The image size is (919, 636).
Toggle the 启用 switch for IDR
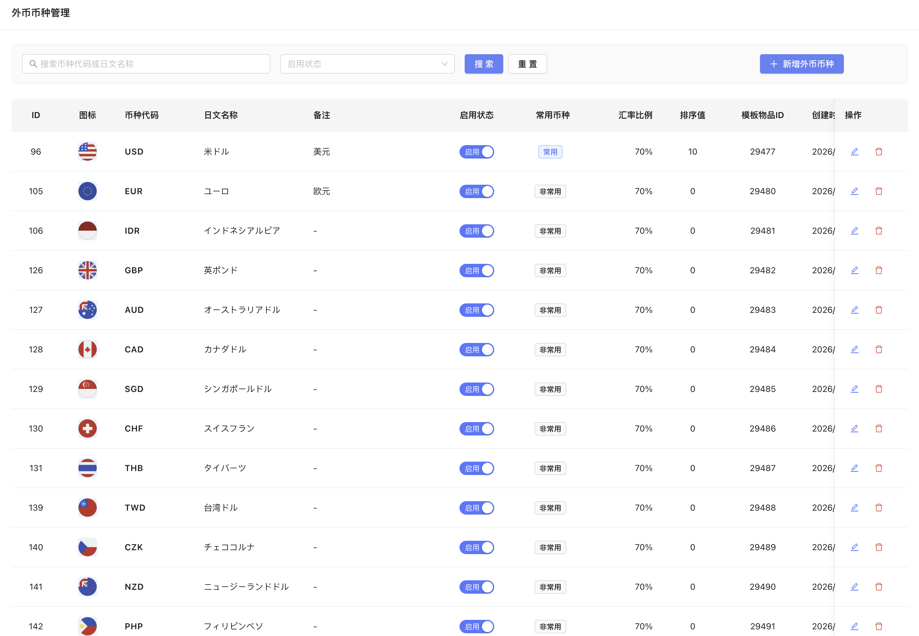pos(476,231)
